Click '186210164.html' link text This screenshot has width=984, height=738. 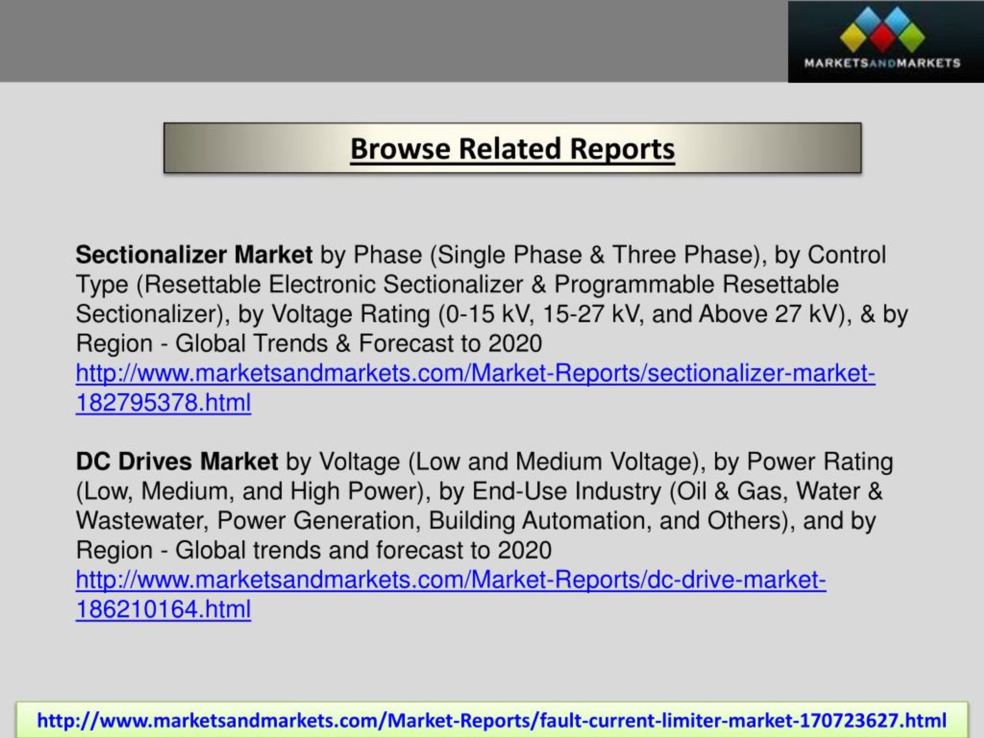point(163,609)
